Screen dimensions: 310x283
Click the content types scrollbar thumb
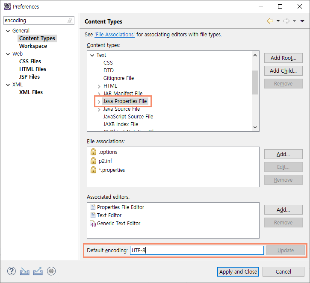255,83
